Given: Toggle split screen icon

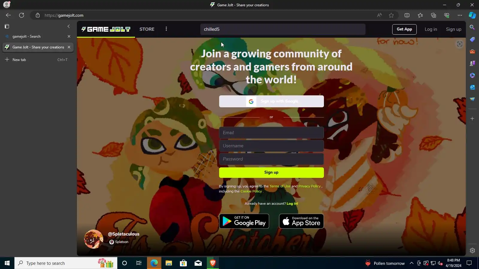Looking at the screenshot, I should point(407,15).
